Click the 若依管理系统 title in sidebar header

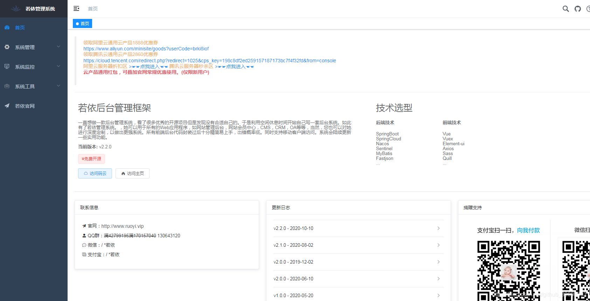40,9
